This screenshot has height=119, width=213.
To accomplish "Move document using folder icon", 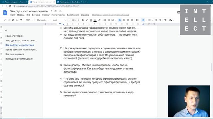I will tap(56, 11).
